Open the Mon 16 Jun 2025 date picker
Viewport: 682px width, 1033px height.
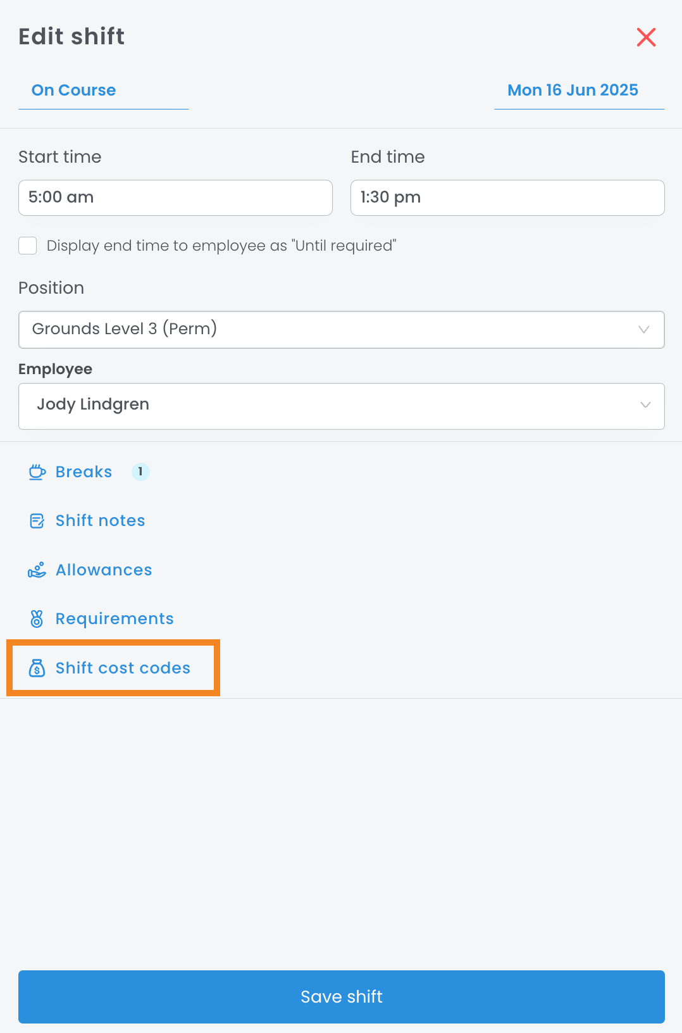(573, 91)
